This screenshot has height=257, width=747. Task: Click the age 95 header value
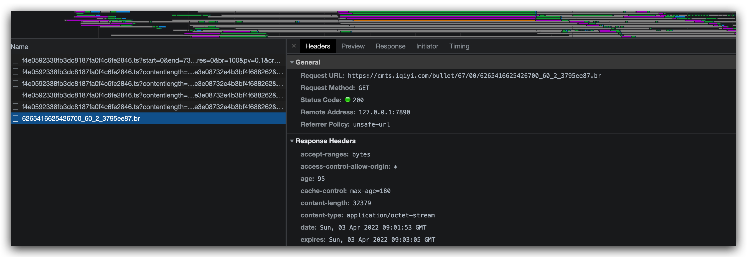tap(321, 179)
